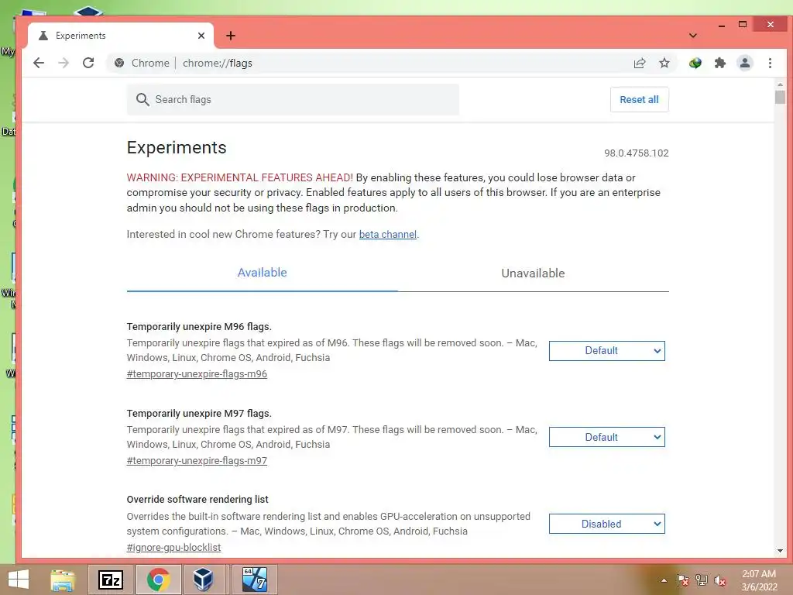The image size is (793, 595).
Task: Open VirtualBox from the taskbar
Action: click(x=204, y=580)
